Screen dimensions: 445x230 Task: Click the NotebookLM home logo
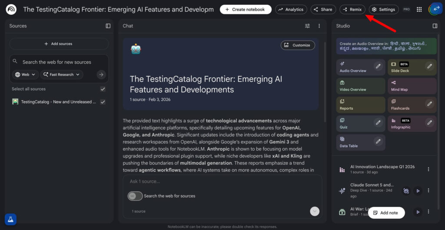[11, 10]
